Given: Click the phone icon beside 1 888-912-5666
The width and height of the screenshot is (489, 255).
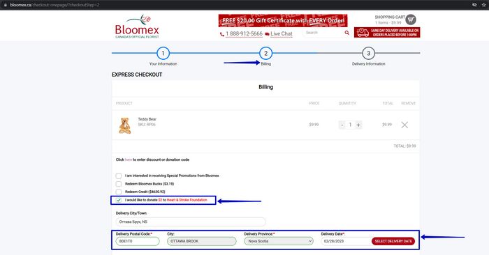Looking at the screenshot, I should pyautogui.click(x=221, y=34).
